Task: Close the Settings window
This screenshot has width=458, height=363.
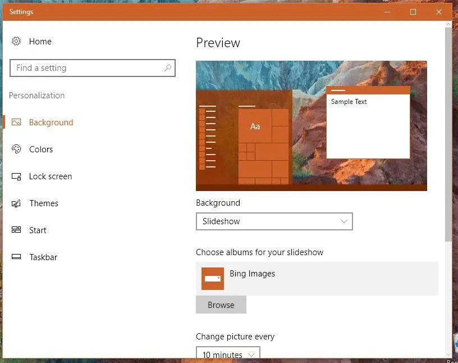Action: click(439, 12)
